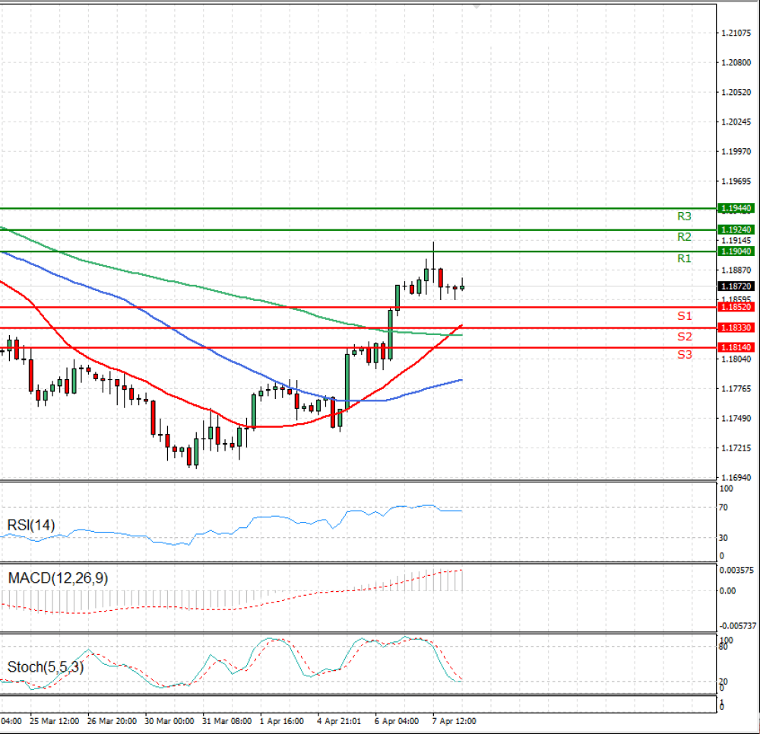760x734 pixels.
Task: Click the 25 Mar 12:00 time label
Action: [x=54, y=721]
